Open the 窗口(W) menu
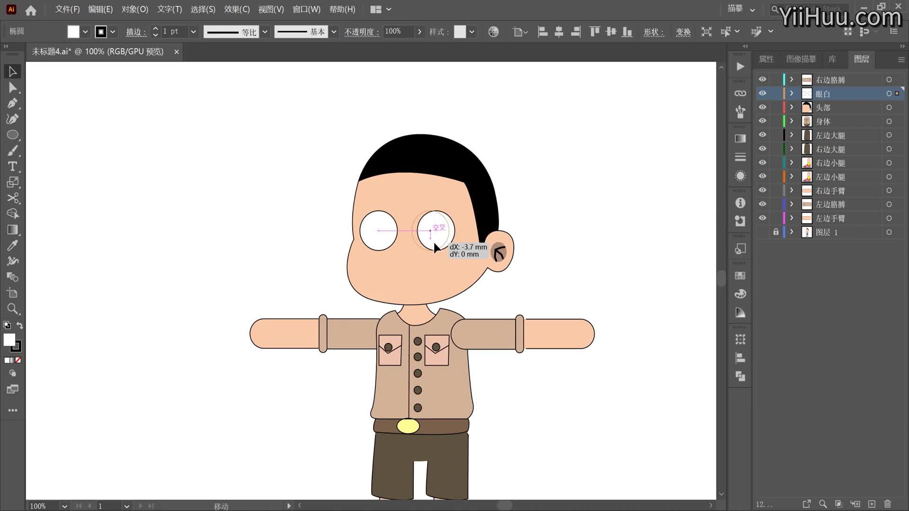The width and height of the screenshot is (909, 511). click(306, 9)
